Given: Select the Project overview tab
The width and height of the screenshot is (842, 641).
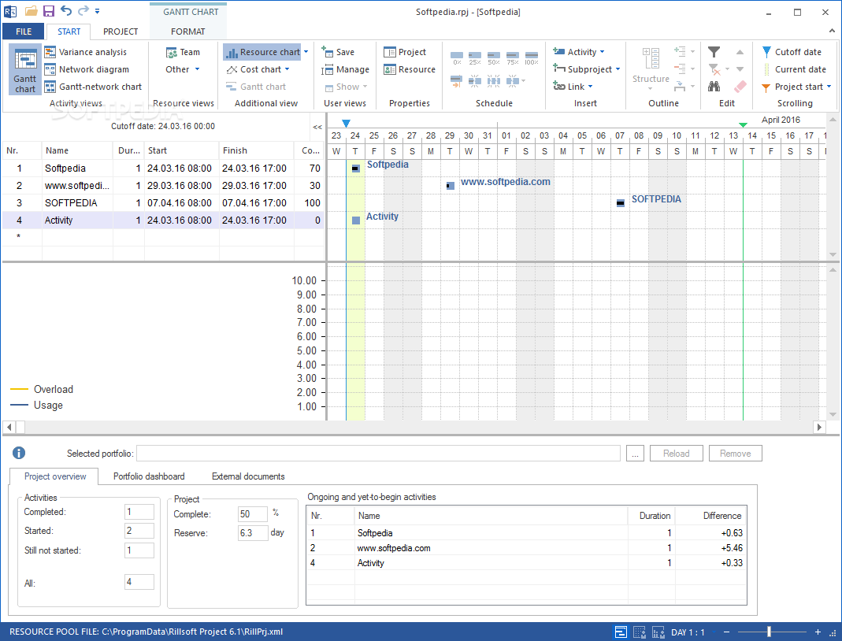Looking at the screenshot, I should point(55,476).
